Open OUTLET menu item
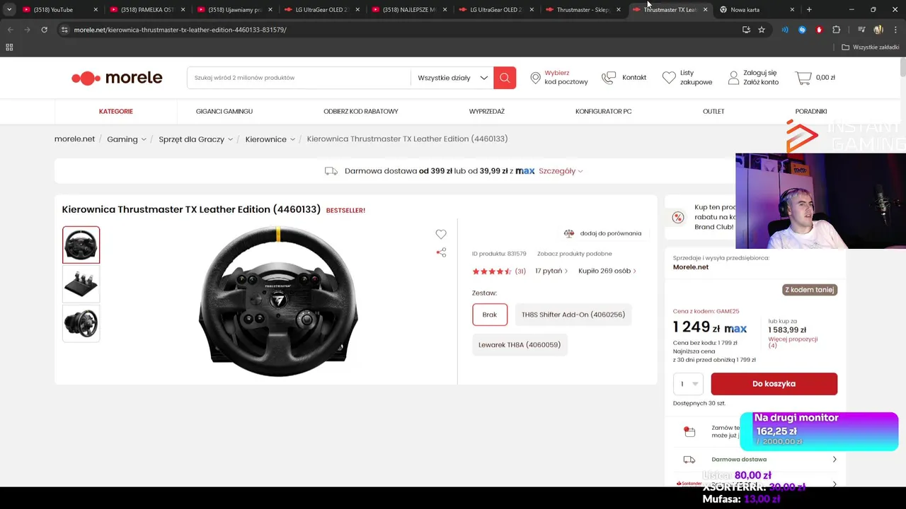 (713, 111)
